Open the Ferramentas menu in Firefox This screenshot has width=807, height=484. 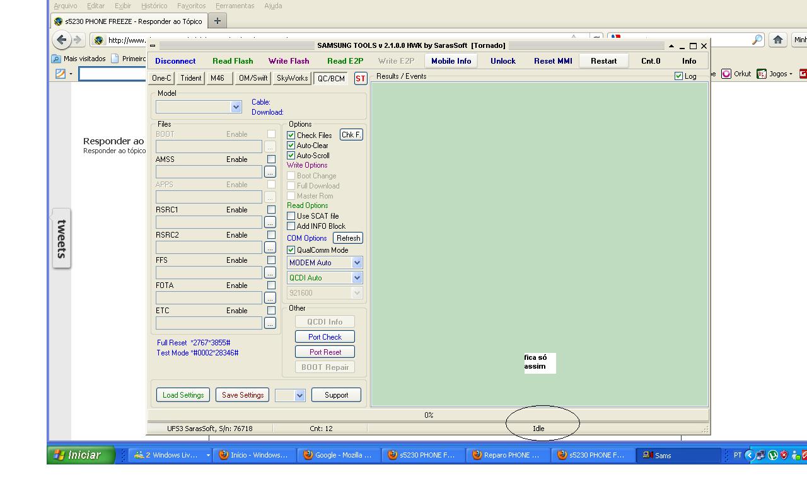coord(235,6)
